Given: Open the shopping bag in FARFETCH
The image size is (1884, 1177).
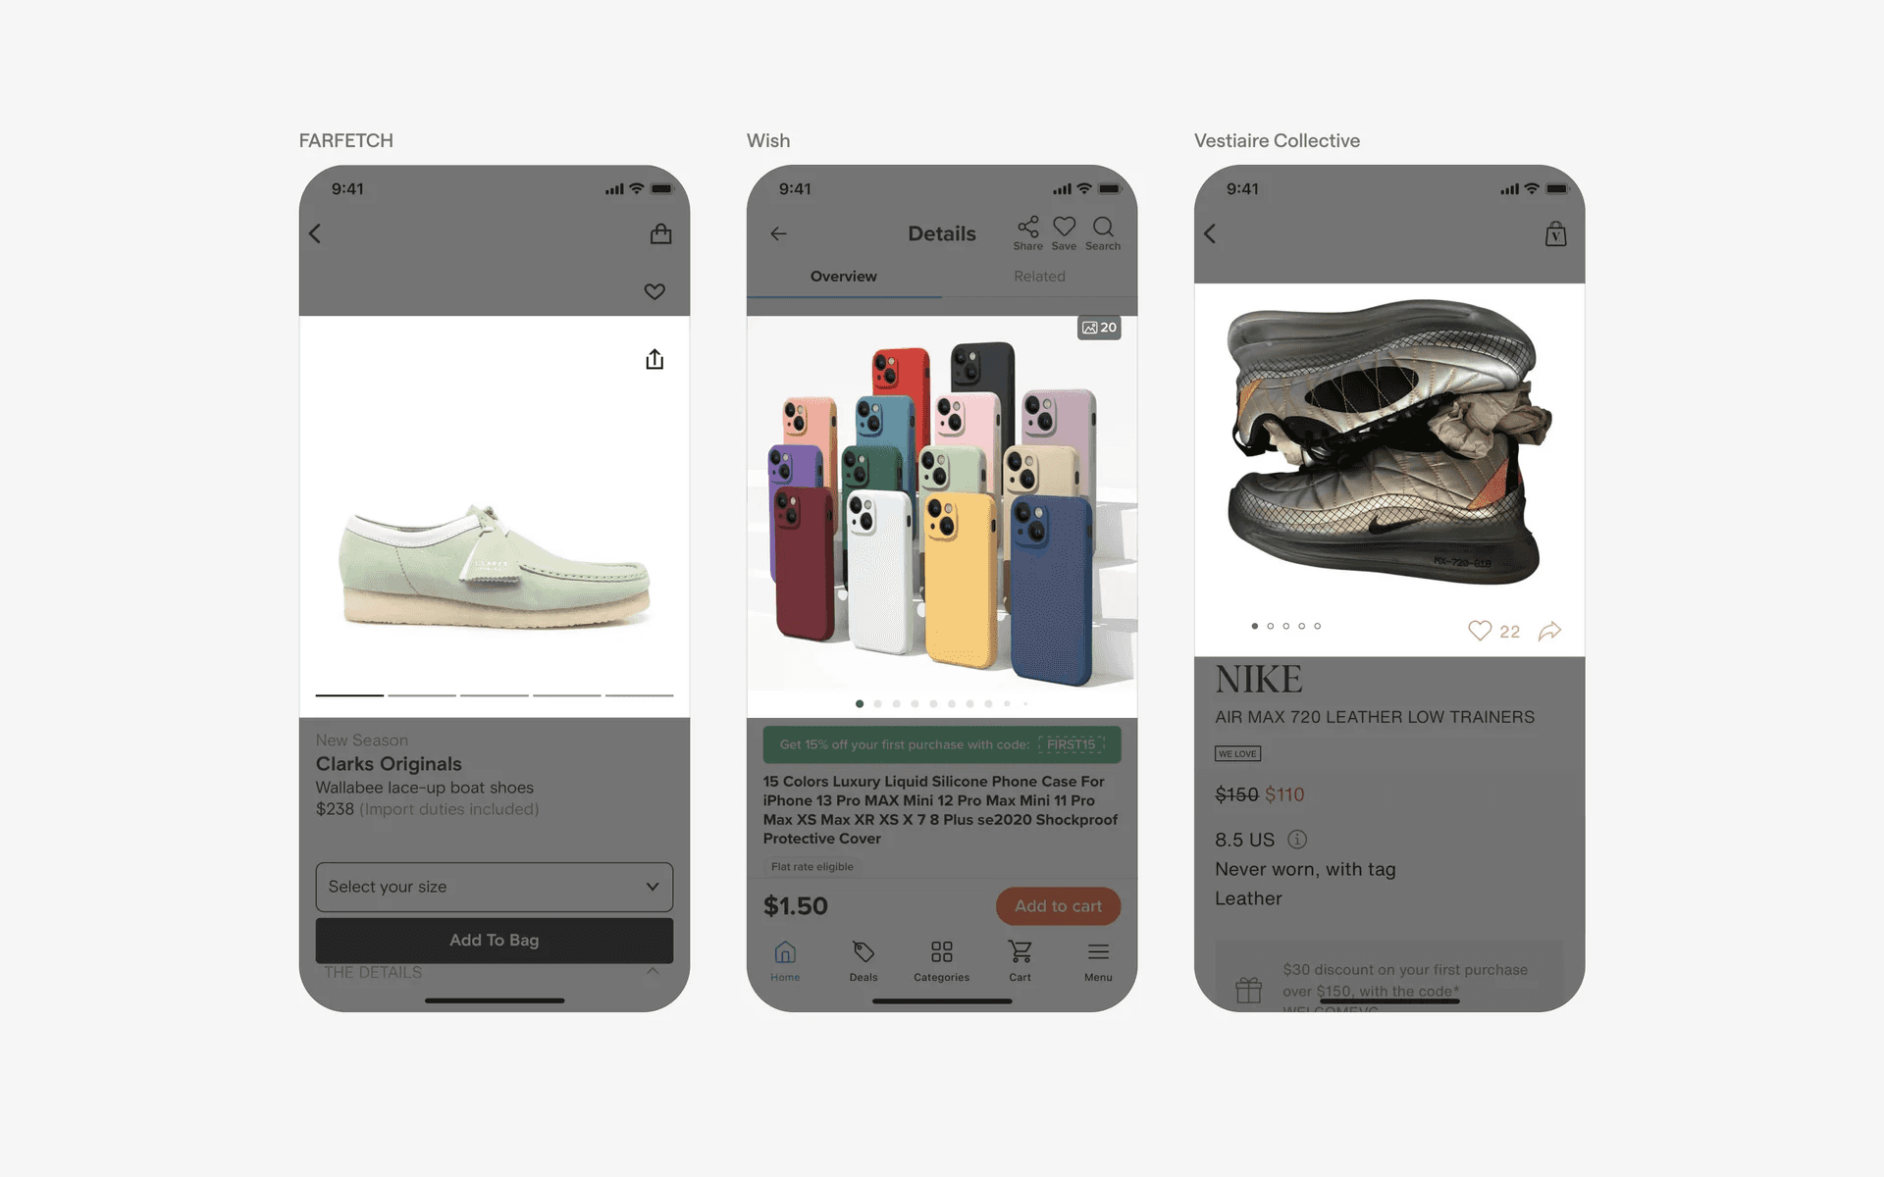Looking at the screenshot, I should (x=660, y=233).
